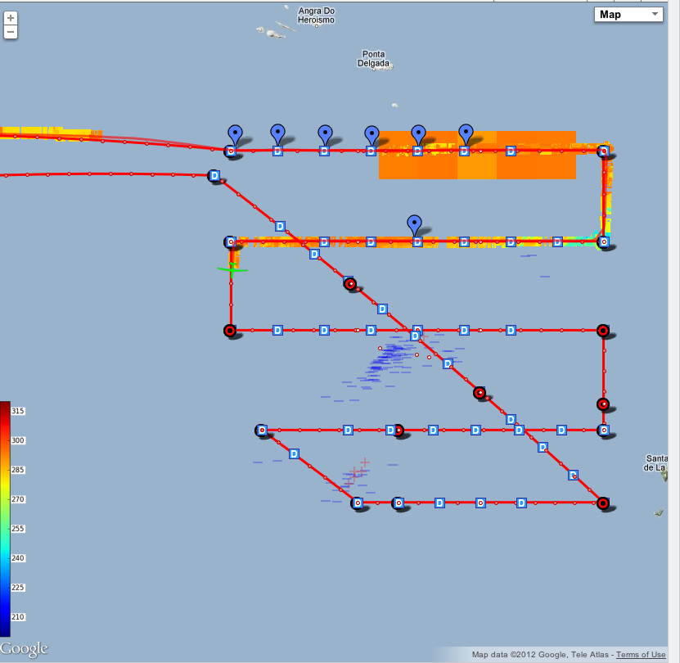Screen dimensions: 680x663
Task: Click third blue pin from left on top track
Action: [x=325, y=134]
